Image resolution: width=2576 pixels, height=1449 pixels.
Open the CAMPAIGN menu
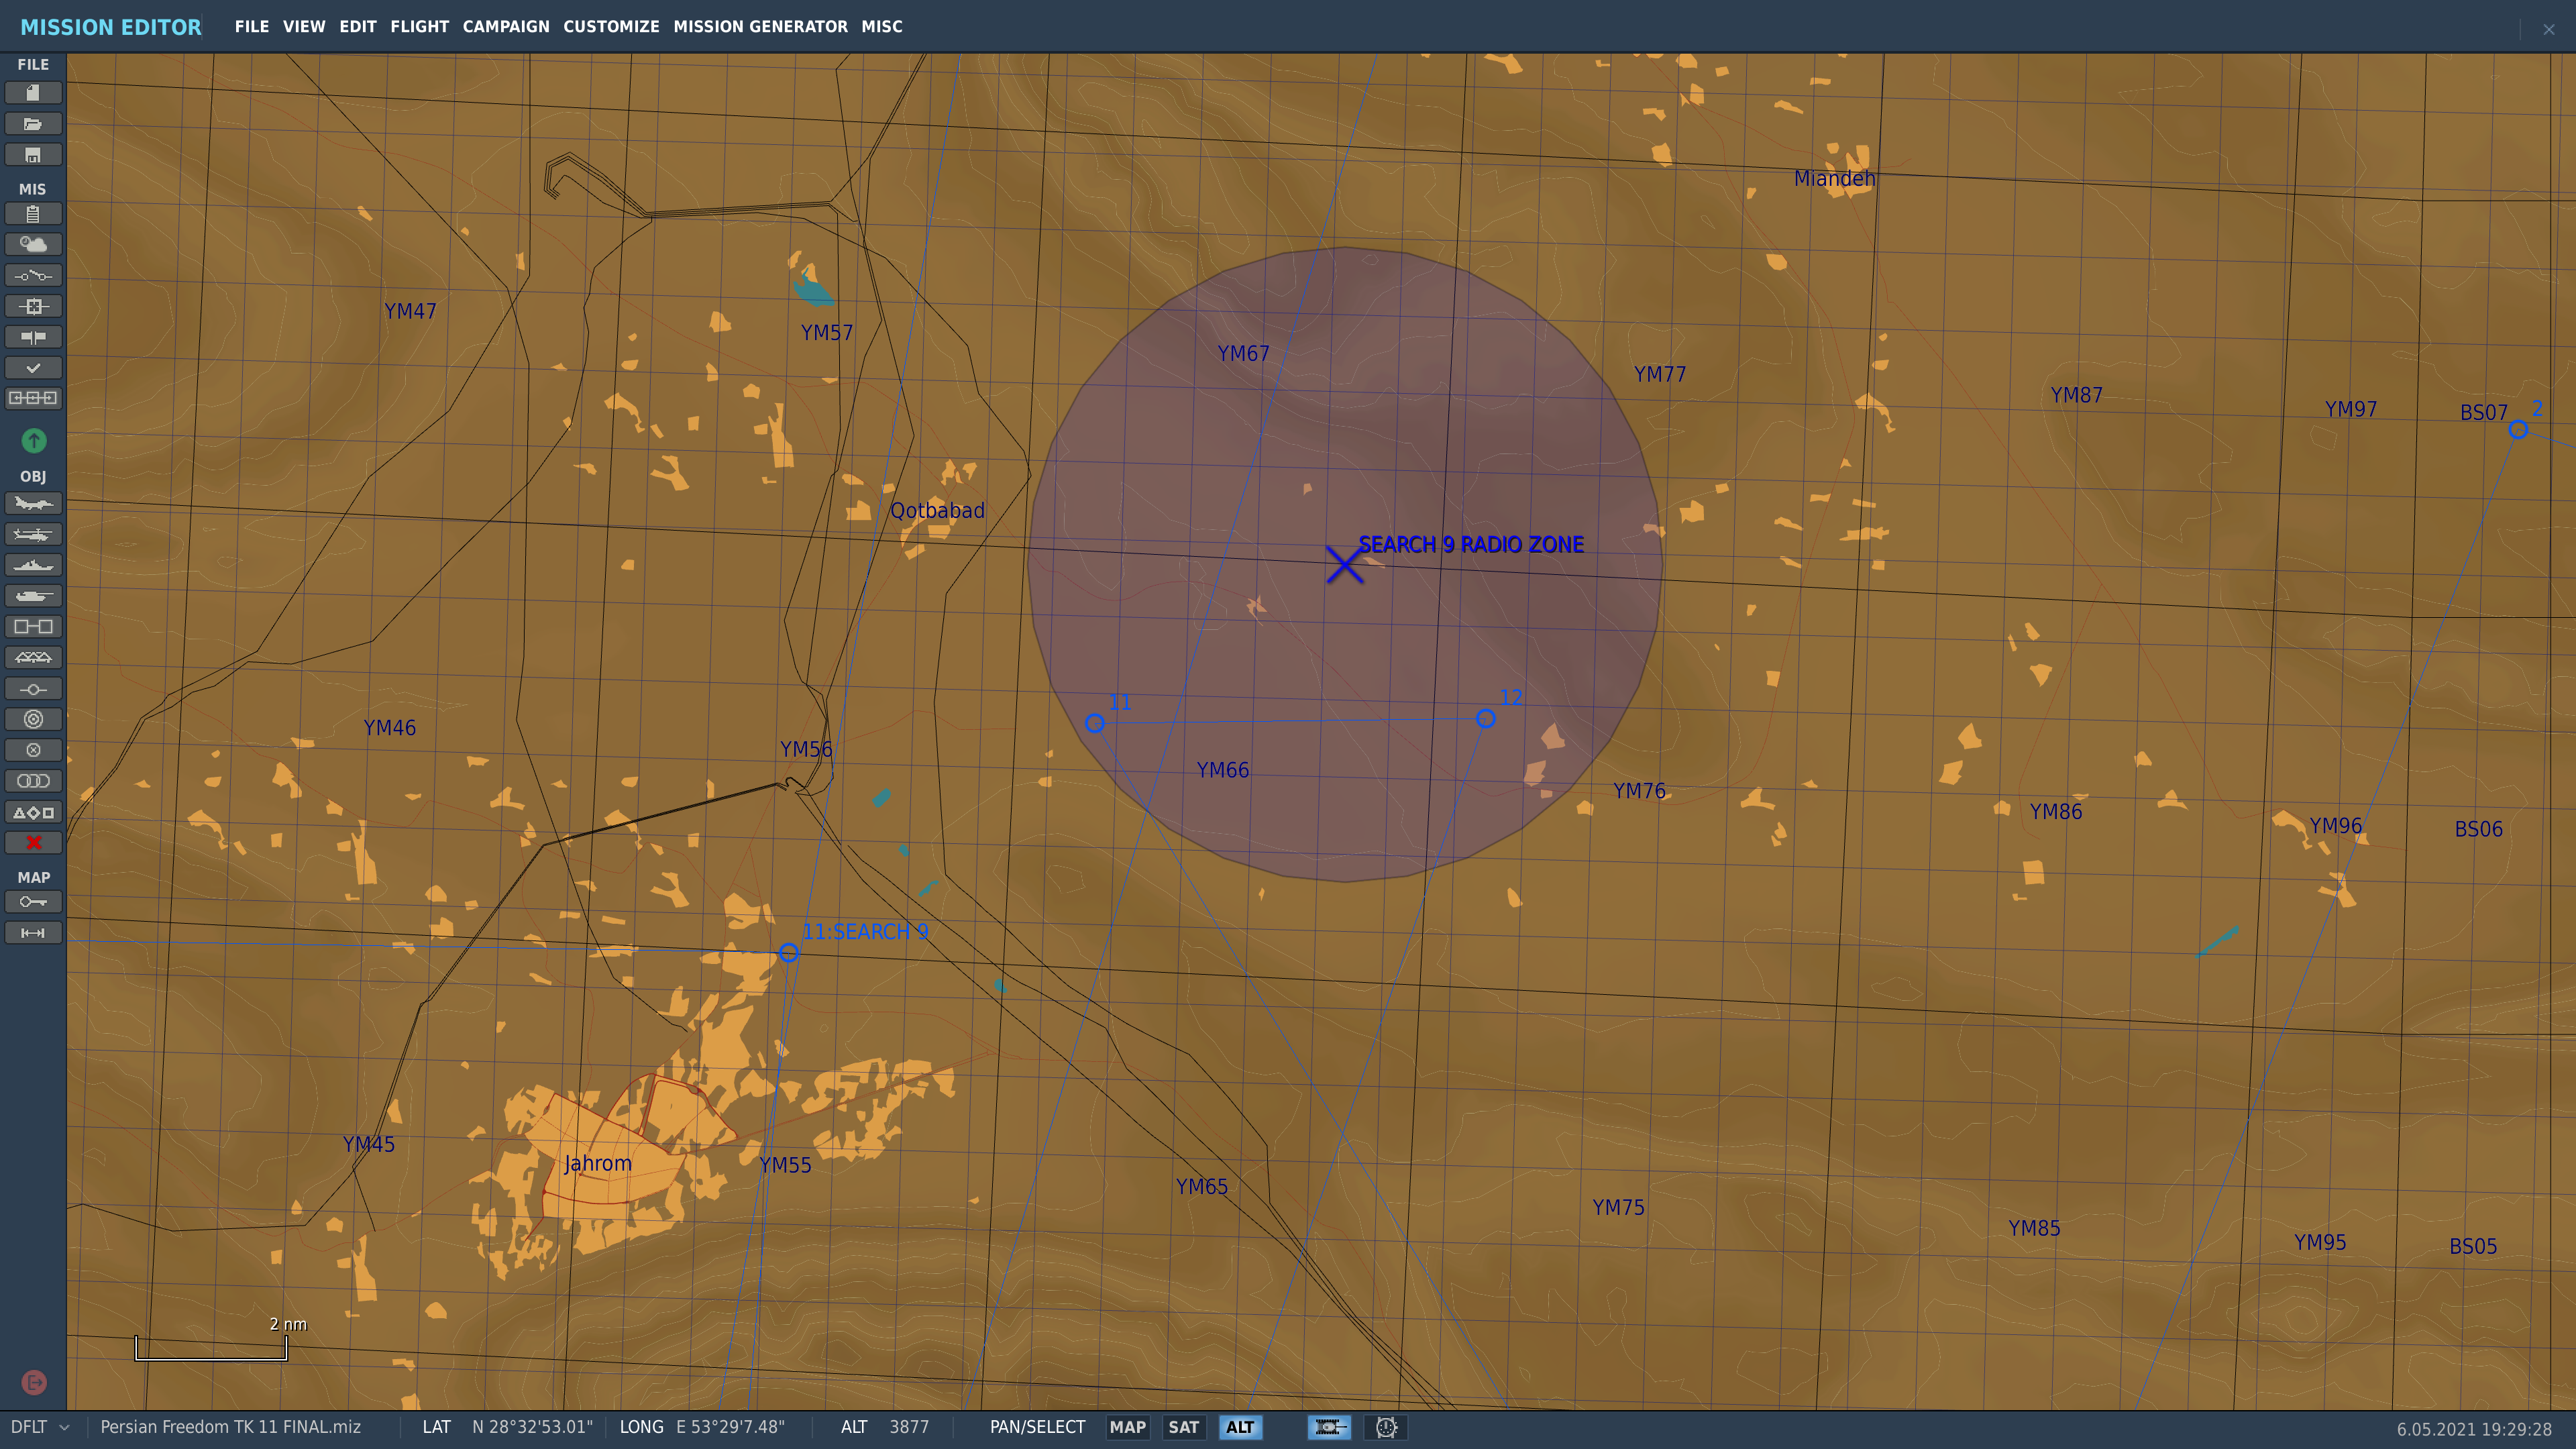coord(506,27)
